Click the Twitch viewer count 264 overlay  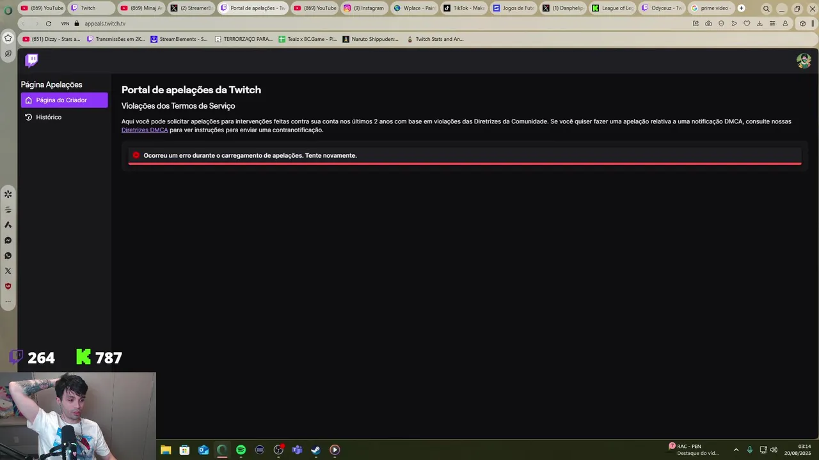tap(33, 358)
